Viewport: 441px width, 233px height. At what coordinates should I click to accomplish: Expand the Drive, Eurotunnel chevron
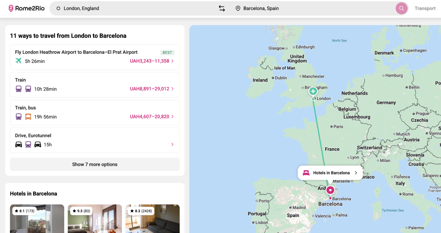pos(172,144)
